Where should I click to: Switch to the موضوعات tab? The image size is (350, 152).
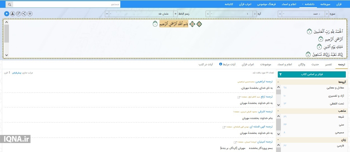pyautogui.click(x=266, y=64)
